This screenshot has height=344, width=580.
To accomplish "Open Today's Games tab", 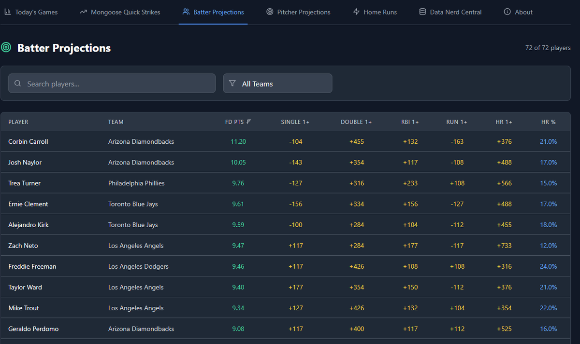I will point(31,12).
